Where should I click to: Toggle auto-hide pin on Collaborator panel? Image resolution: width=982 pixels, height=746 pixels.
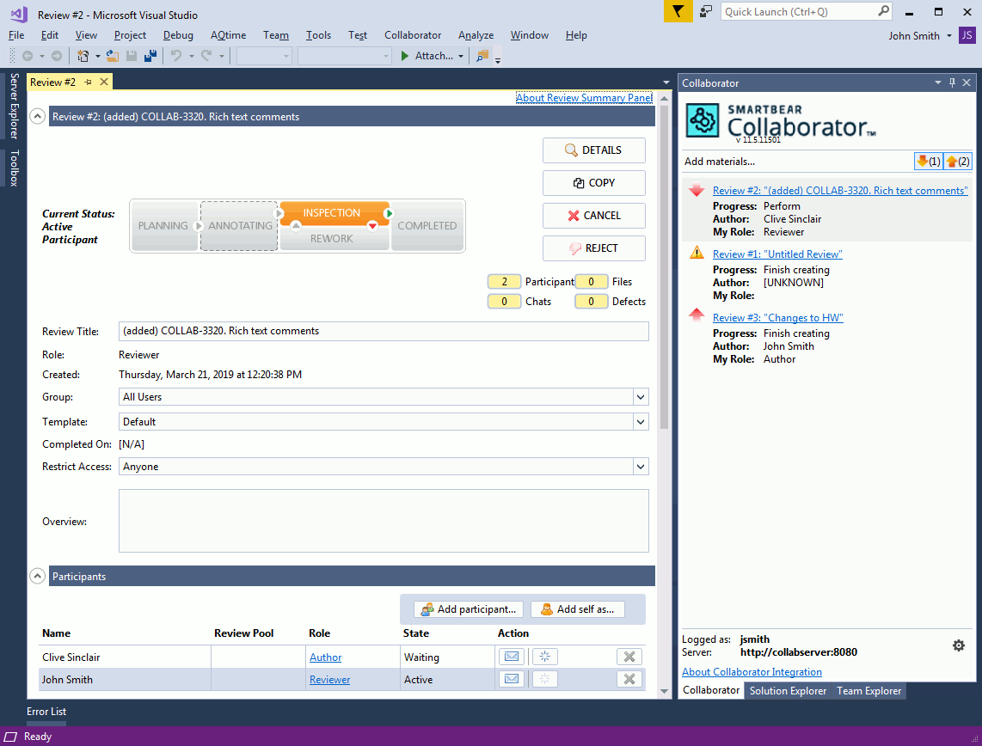[x=952, y=83]
